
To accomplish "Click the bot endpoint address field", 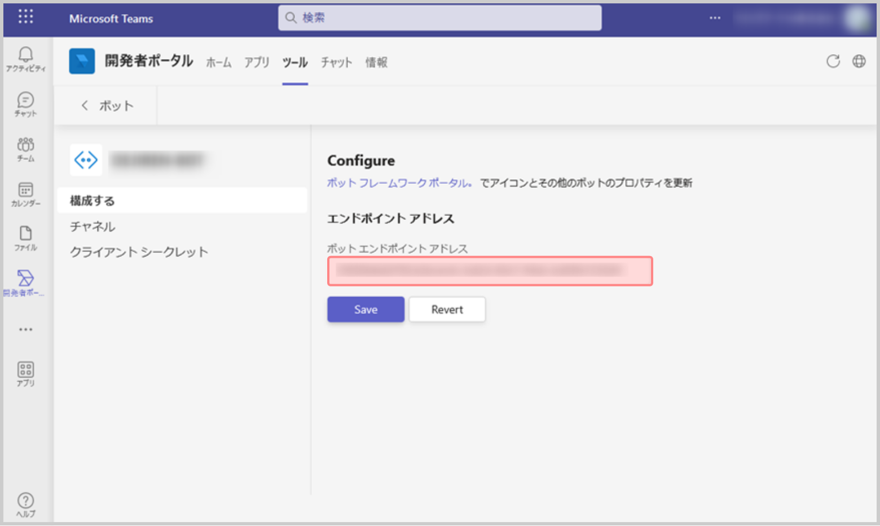I will point(490,271).
